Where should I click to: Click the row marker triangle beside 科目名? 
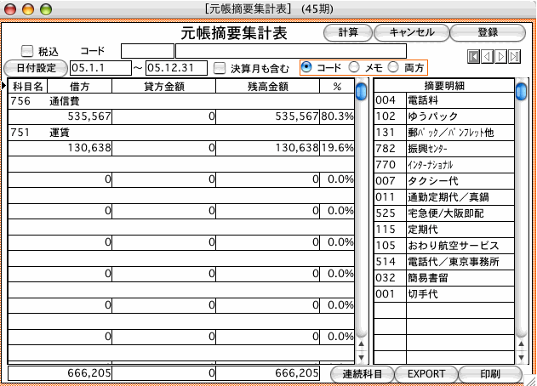(4, 86)
